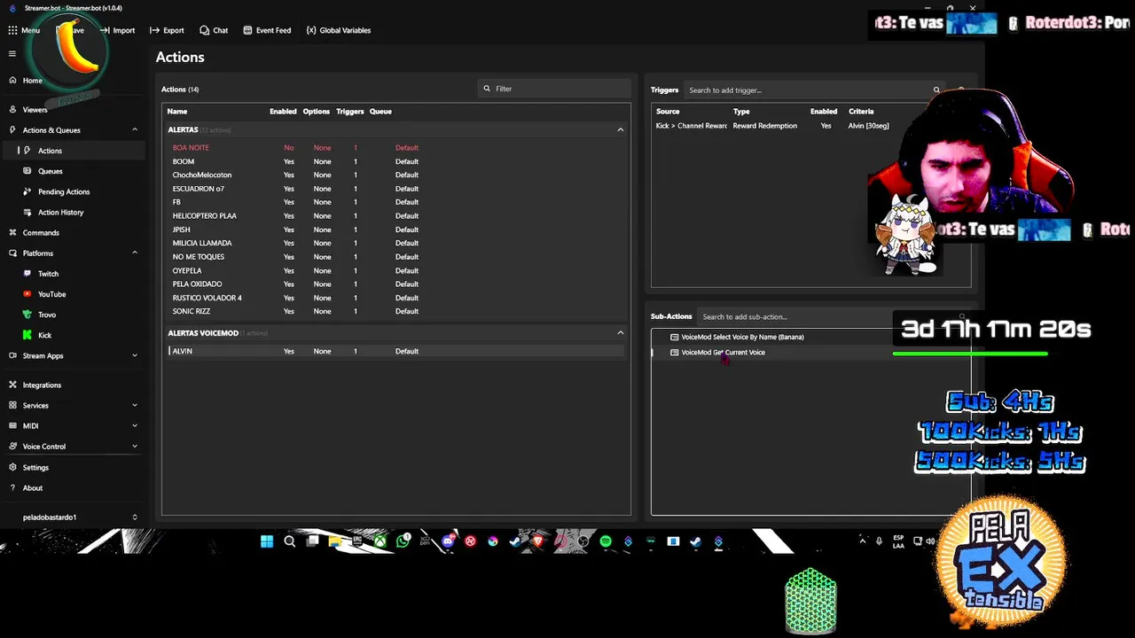Collapse the ALERTAS VOICEMOD group

pyautogui.click(x=621, y=333)
